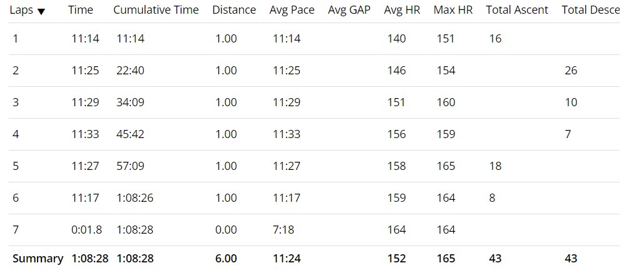Click lap 2 total descent value 26

571,71
